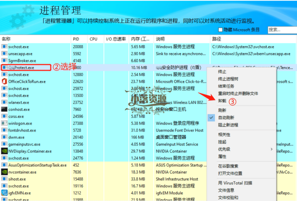Viewport: 297px width, 201px height.
Task: Click the igfxEM Module description
Action: [x=169, y=193]
